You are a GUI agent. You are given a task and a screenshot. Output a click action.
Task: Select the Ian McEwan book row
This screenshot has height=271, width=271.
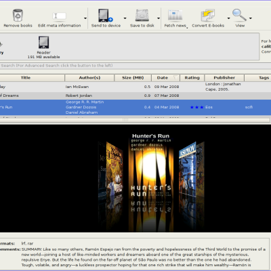(135, 87)
